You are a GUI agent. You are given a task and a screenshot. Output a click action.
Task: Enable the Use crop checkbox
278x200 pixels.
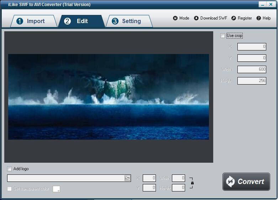[x=222, y=36]
